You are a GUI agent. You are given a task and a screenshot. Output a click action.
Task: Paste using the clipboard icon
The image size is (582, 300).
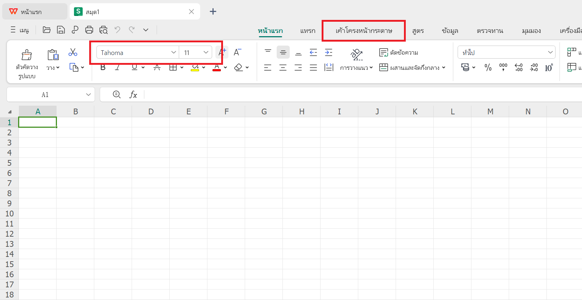(53, 55)
